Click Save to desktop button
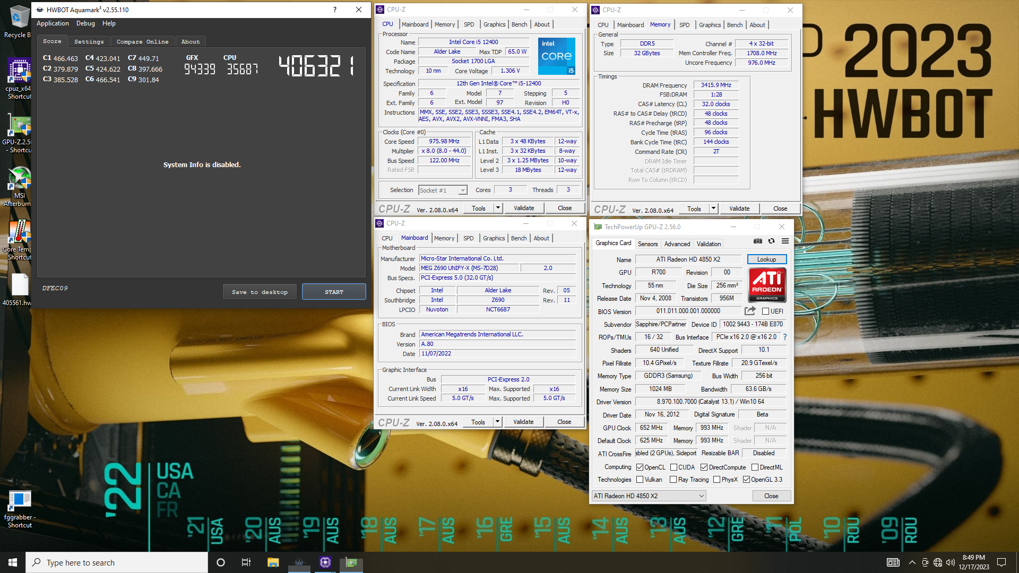 click(260, 292)
